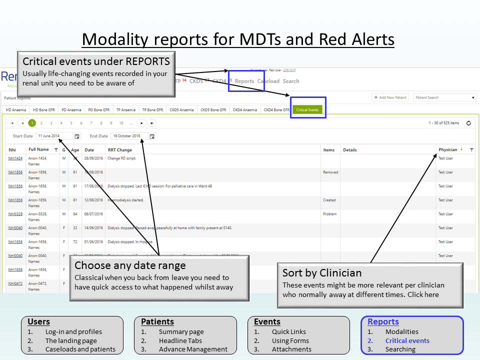Jump to the last results page

point(151,123)
